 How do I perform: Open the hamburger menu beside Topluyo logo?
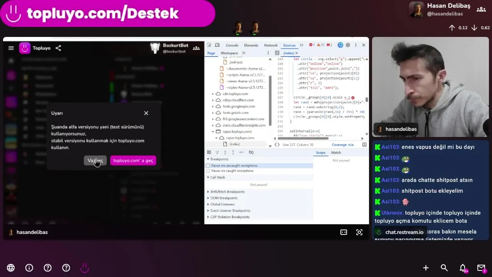pyautogui.click(x=11, y=48)
